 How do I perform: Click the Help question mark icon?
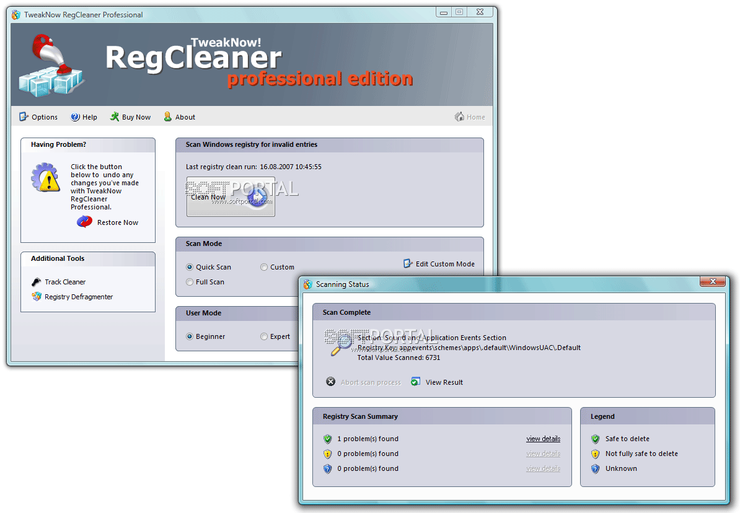click(x=75, y=116)
